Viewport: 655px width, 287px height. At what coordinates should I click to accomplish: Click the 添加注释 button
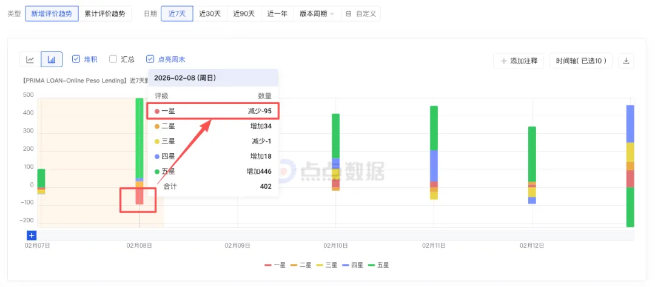click(519, 61)
